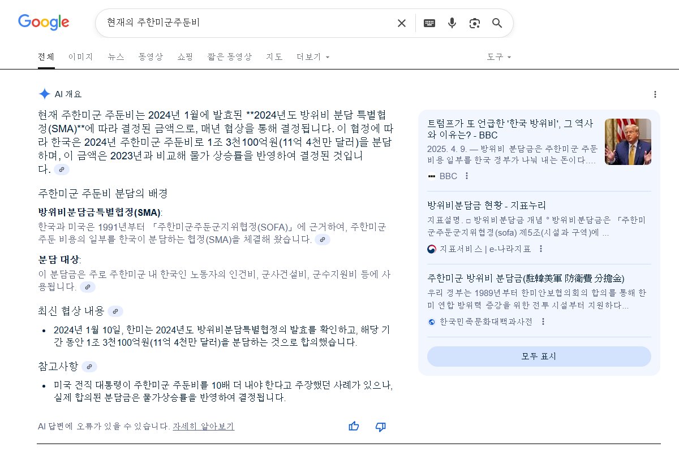The image size is (679, 452).
Task: Open source link chip after 분담 대상 paragraph
Action: [x=87, y=287]
